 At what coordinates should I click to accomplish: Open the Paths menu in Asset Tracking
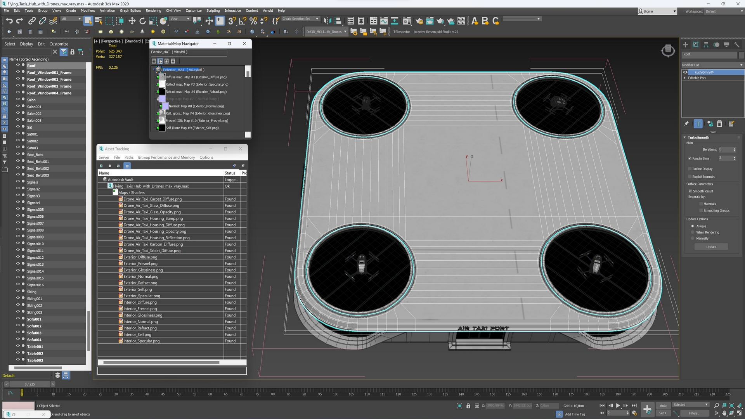click(x=129, y=158)
